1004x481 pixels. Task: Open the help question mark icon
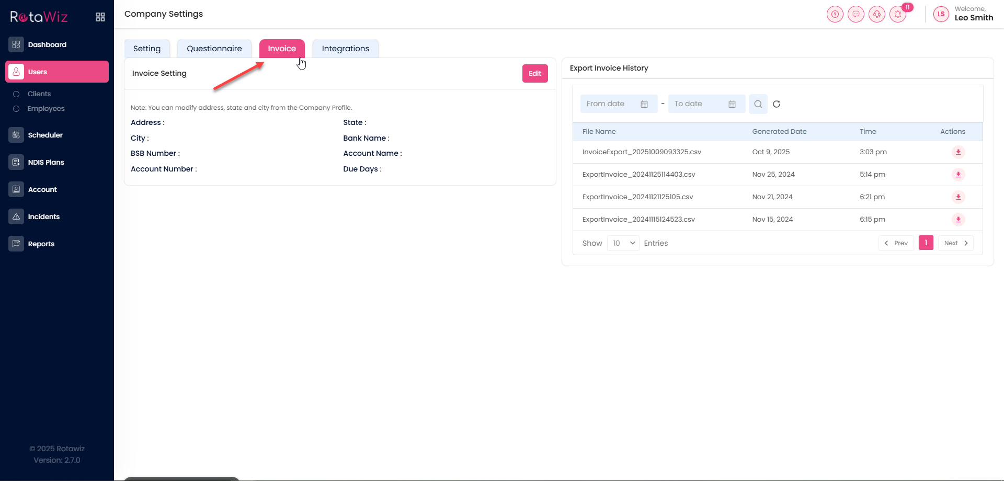(x=835, y=14)
